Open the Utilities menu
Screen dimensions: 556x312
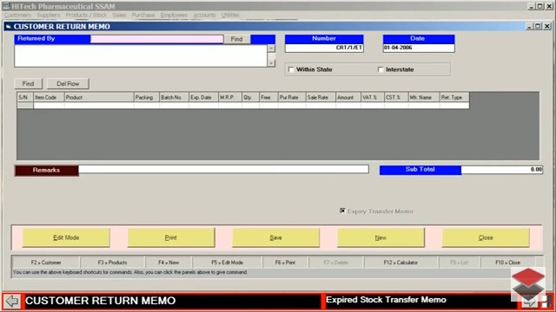(230, 15)
